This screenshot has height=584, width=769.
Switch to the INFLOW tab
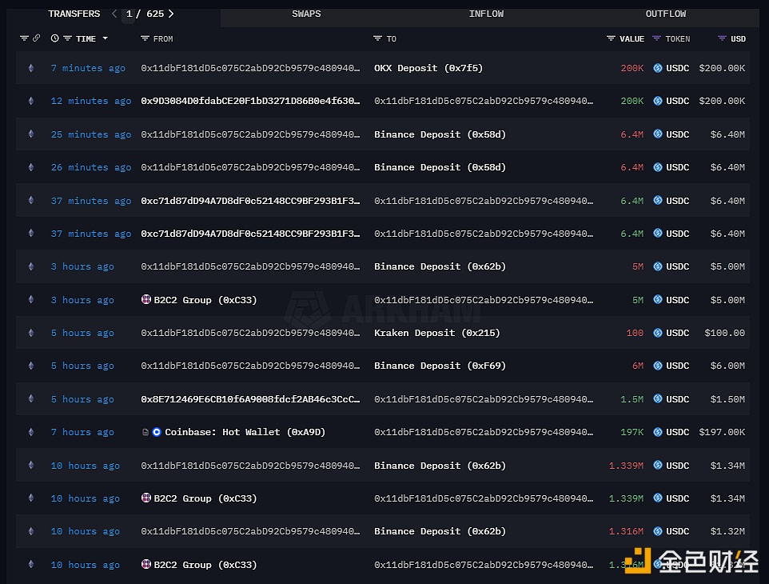(486, 14)
